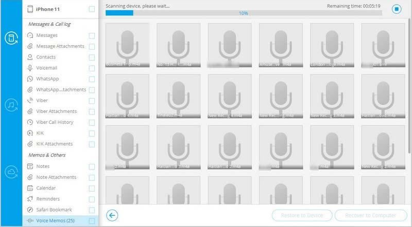412x227 pixels.
Task: Enable the Voicemail checkbox
Action: click(92, 68)
